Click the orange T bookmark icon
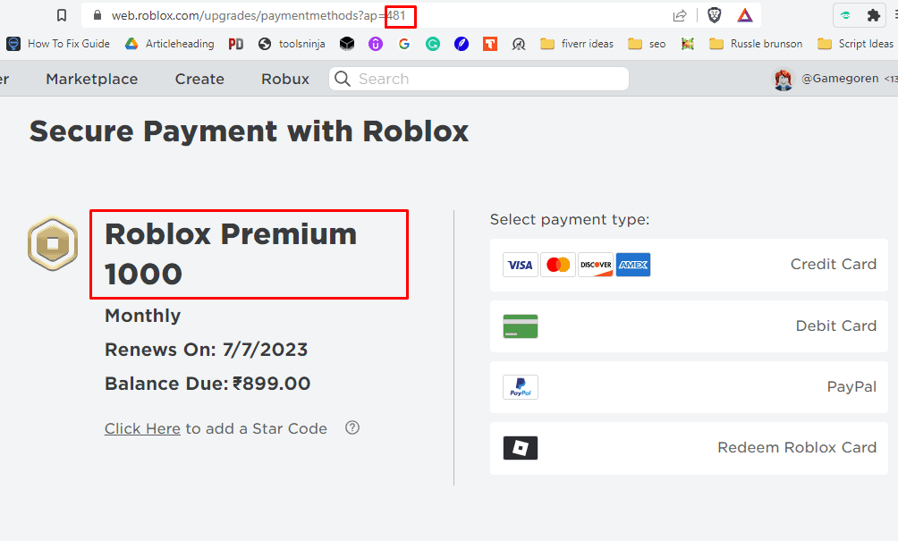Screen dimensions: 898x541 coord(490,44)
